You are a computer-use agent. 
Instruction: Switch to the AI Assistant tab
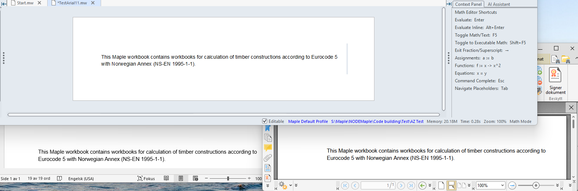(498, 4)
